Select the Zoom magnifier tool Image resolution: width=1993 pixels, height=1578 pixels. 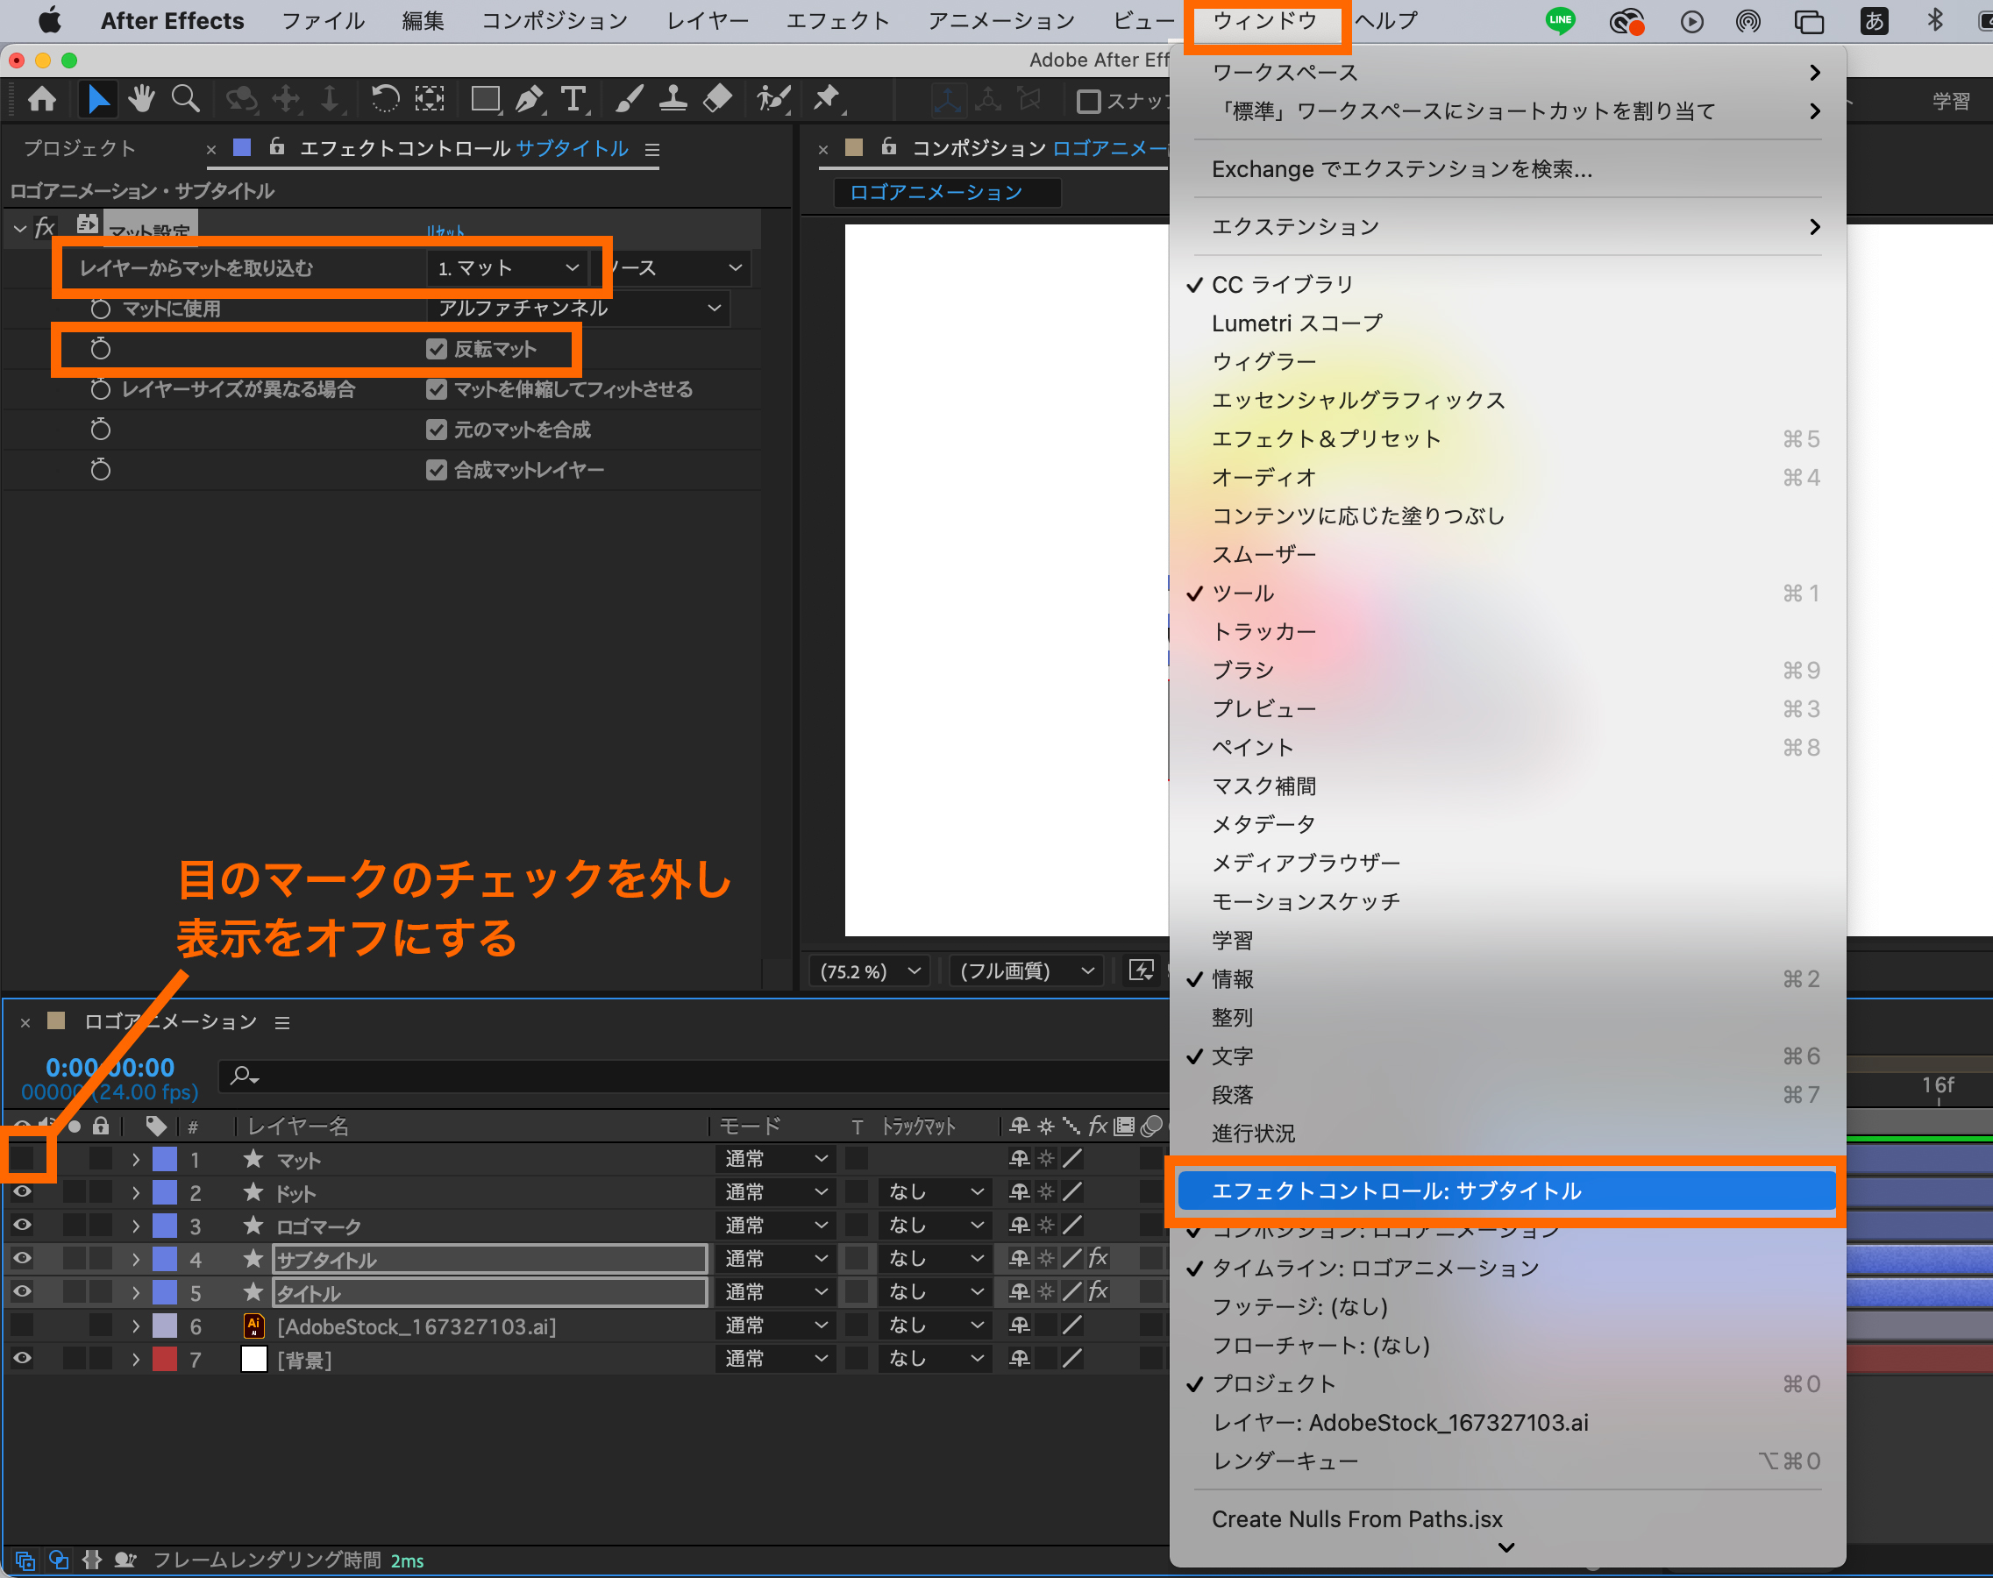coord(185,99)
